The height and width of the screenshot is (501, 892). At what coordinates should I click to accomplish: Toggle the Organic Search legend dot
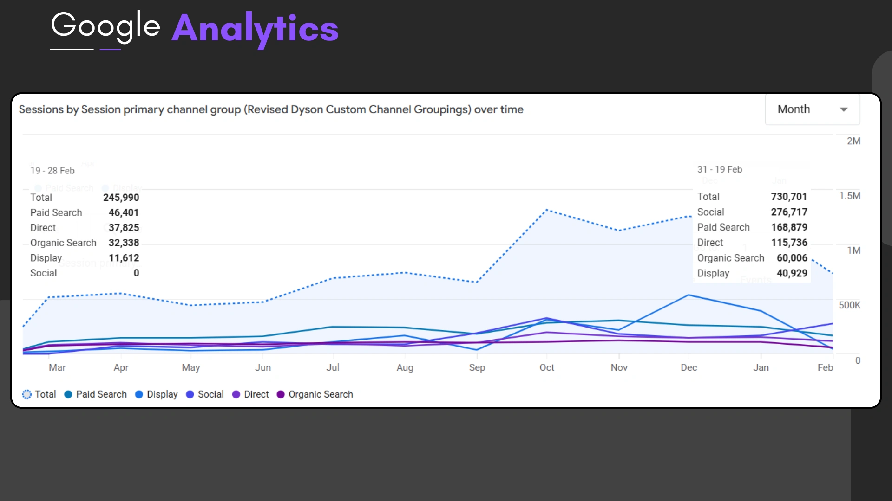[x=281, y=394]
